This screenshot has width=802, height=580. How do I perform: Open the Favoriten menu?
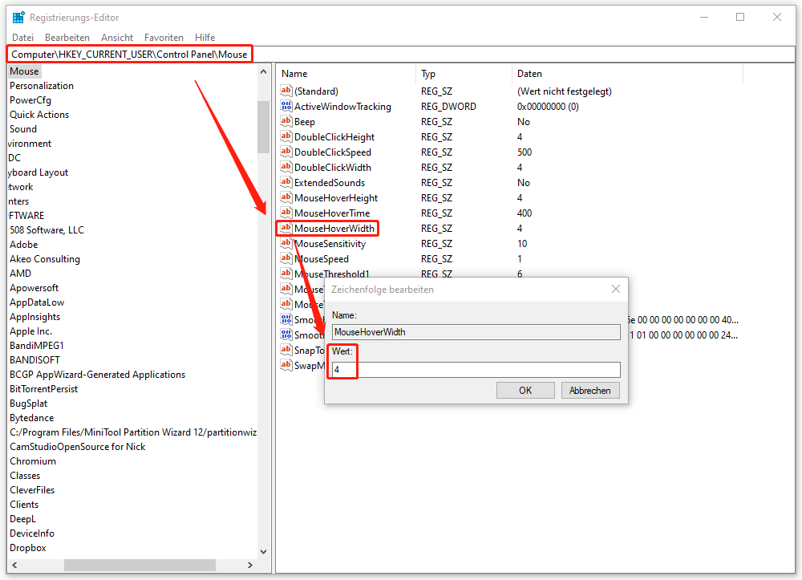click(164, 38)
